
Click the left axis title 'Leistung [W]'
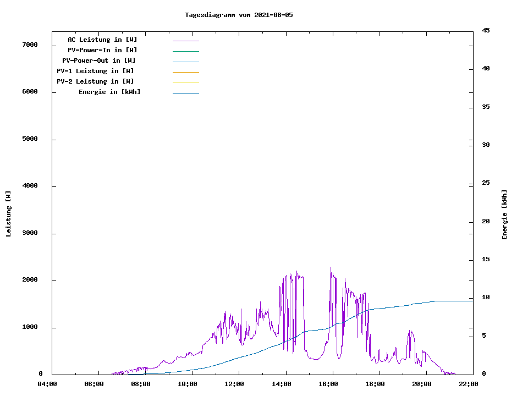click(x=8, y=214)
